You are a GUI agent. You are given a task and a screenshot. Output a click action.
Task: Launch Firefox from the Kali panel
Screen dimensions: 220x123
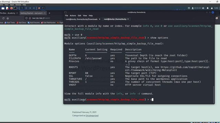pyautogui.click(x=11, y=8)
